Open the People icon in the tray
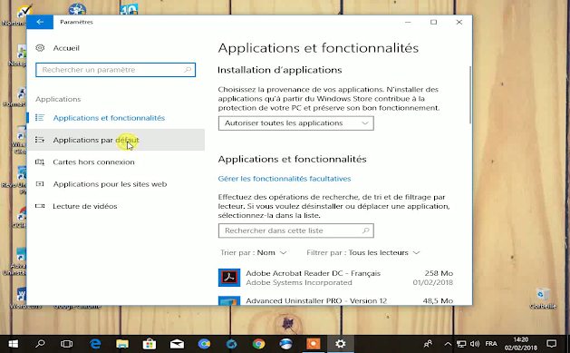This screenshot has width=570, height=353. pyautogui.click(x=429, y=344)
